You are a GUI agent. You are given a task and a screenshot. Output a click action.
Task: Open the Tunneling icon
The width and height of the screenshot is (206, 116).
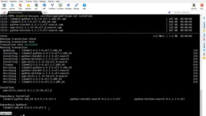(x=60, y=6)
